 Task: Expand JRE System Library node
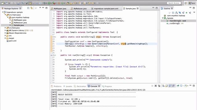pyautogui.click(x=5, y=31)
